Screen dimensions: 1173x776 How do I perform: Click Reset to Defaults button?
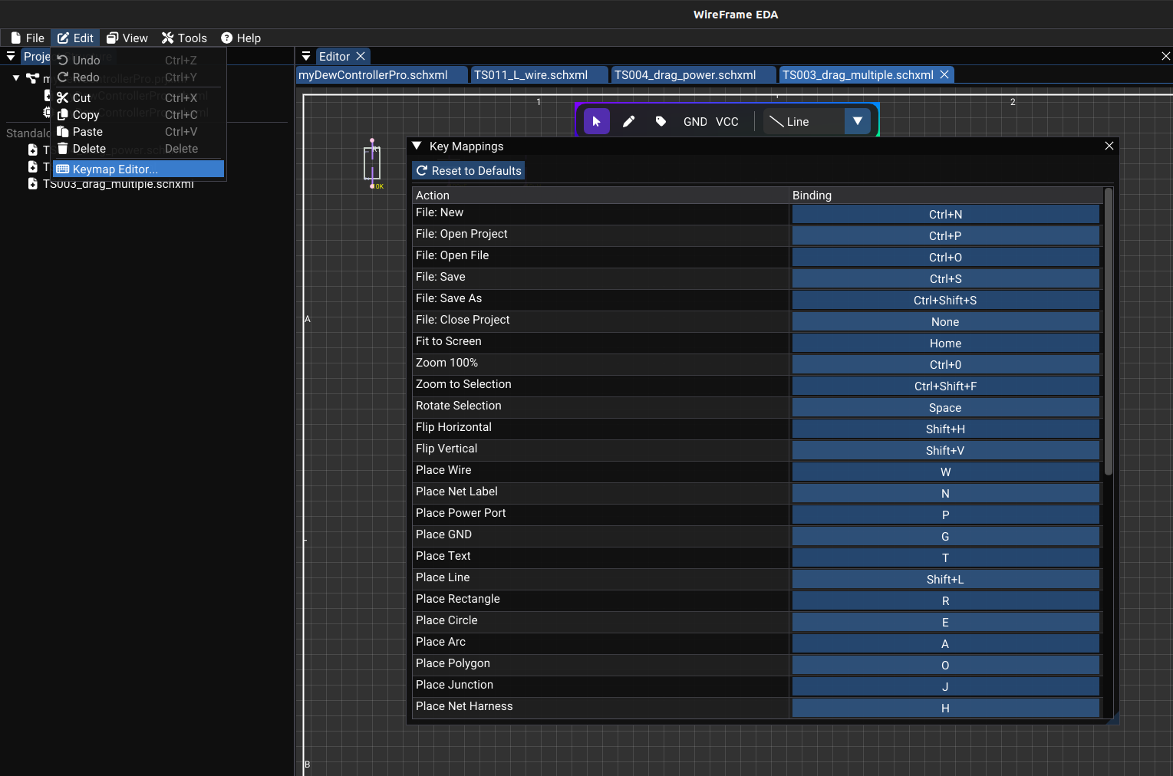click(469, 170)
